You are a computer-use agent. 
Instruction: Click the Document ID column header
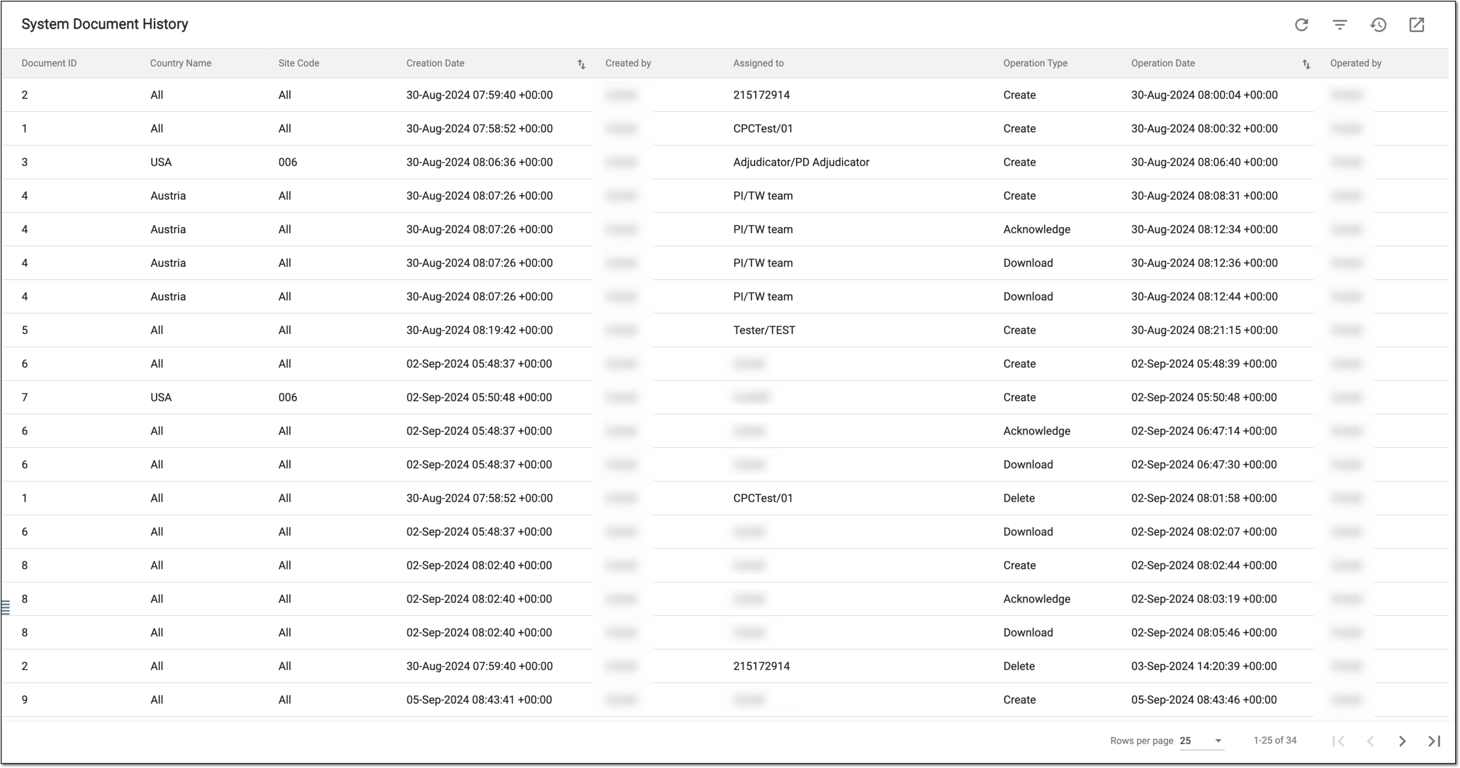49,63
